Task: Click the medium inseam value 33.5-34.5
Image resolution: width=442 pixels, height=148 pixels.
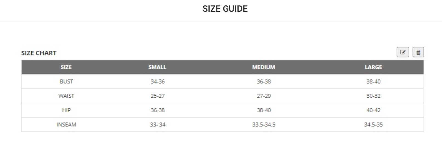Action: point(264,125)
